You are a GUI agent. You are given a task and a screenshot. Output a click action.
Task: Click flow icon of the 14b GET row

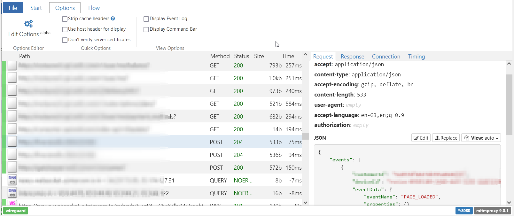(12, 129)
